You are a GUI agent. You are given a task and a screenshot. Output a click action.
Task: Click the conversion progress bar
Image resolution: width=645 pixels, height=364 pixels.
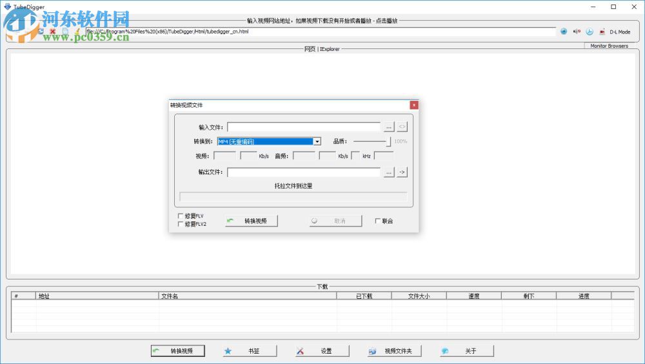coord(293,197)
